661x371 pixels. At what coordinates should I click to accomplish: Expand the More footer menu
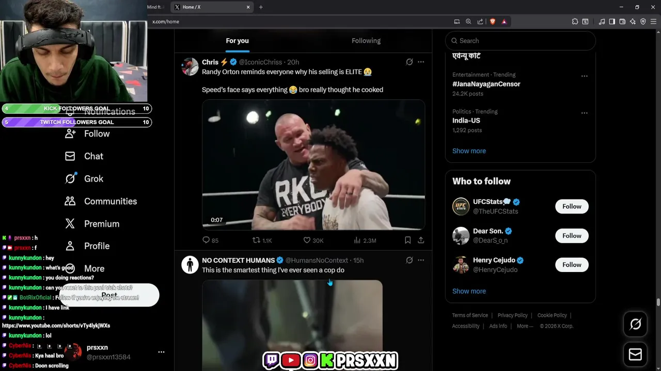525,326
